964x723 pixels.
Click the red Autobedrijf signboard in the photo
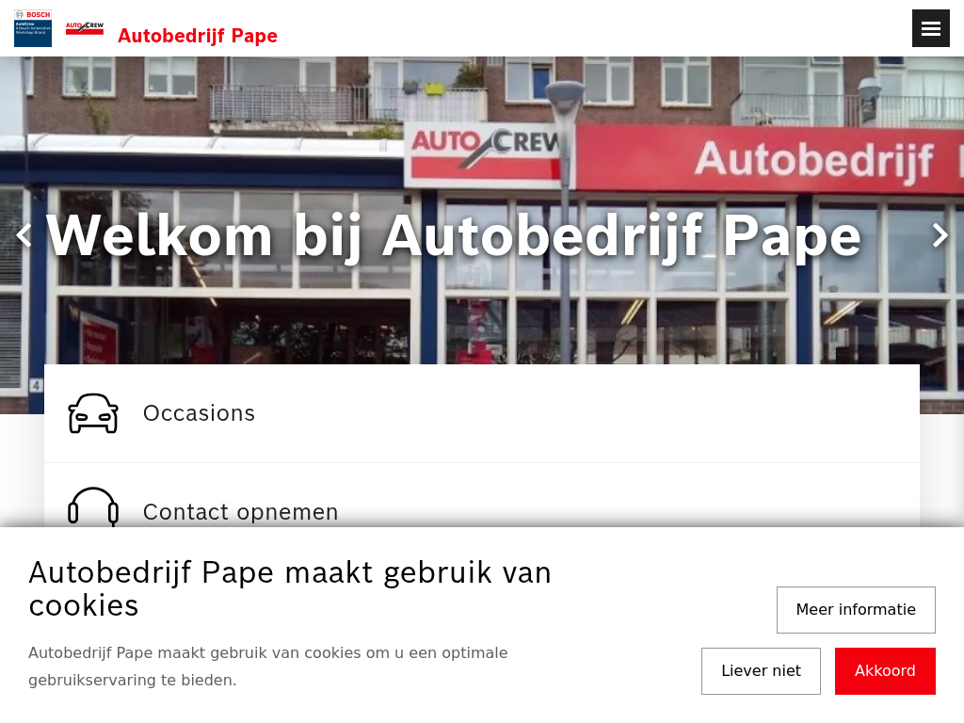[770, 160]
